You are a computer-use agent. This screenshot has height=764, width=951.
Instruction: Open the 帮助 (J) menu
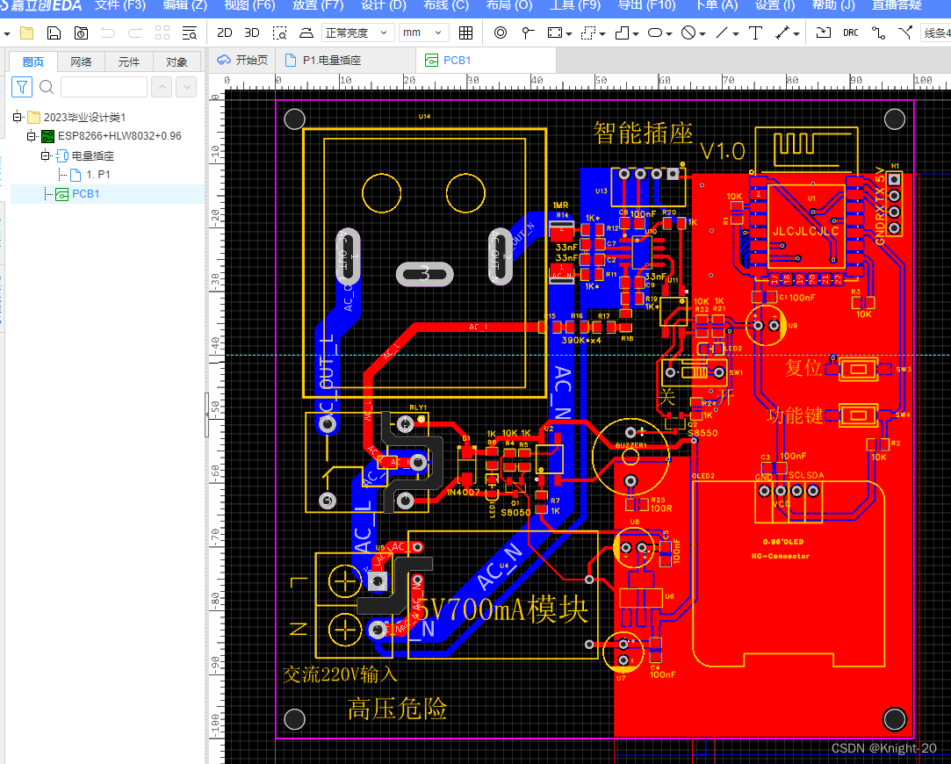[x=833, y=5]
